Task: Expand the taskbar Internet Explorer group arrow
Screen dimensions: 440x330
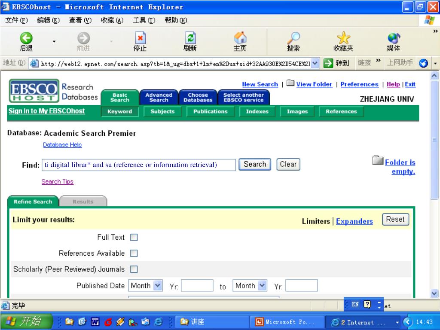Action: (397, 322)
